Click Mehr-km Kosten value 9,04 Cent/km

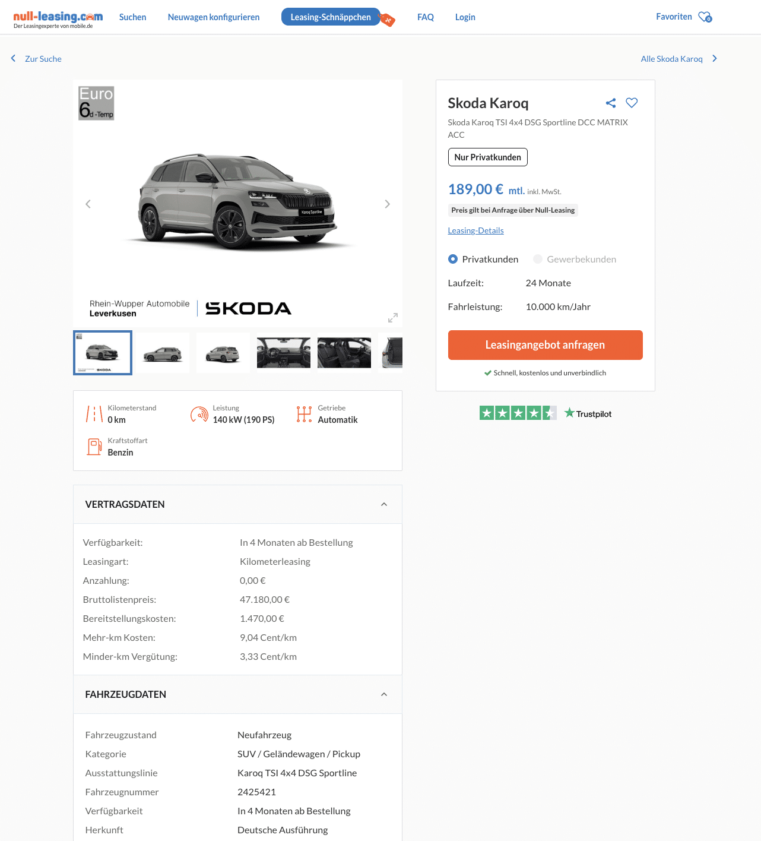[x=268, y=638]
